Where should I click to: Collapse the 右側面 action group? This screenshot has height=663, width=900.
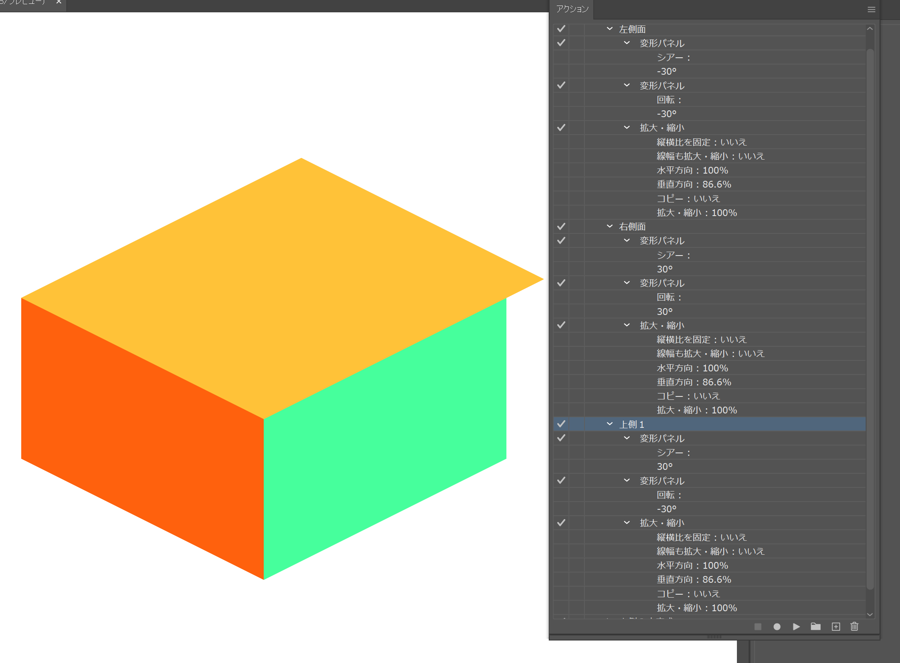(610, 226)
